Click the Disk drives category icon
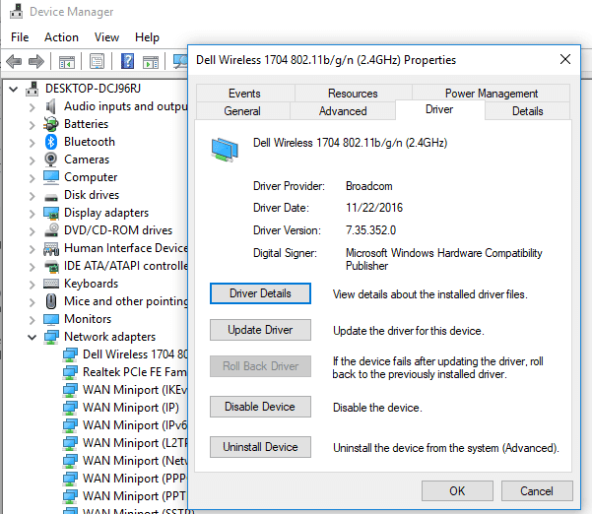 (x=50, y=196)
